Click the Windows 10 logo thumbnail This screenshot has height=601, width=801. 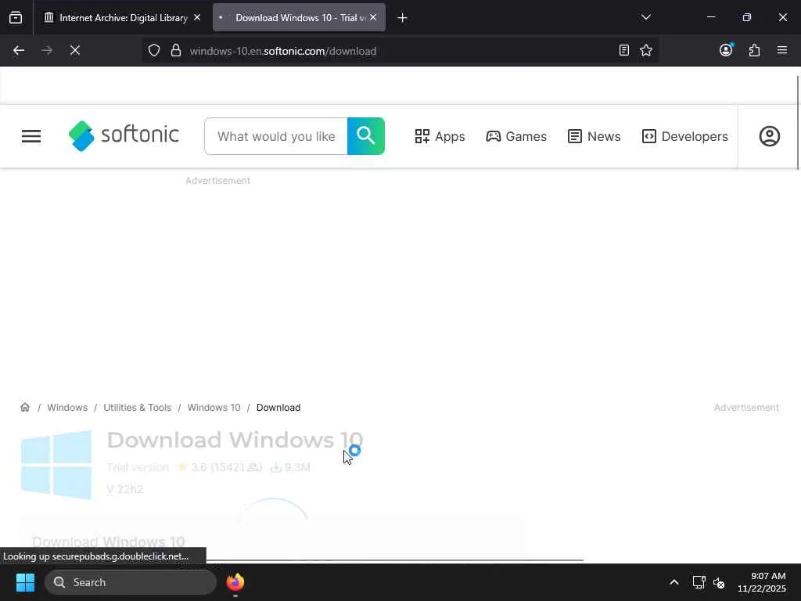click(56, 465)
